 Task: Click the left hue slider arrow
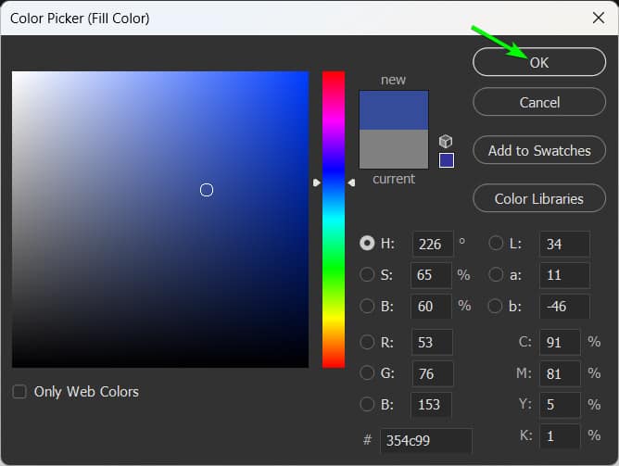click(317, 183)
